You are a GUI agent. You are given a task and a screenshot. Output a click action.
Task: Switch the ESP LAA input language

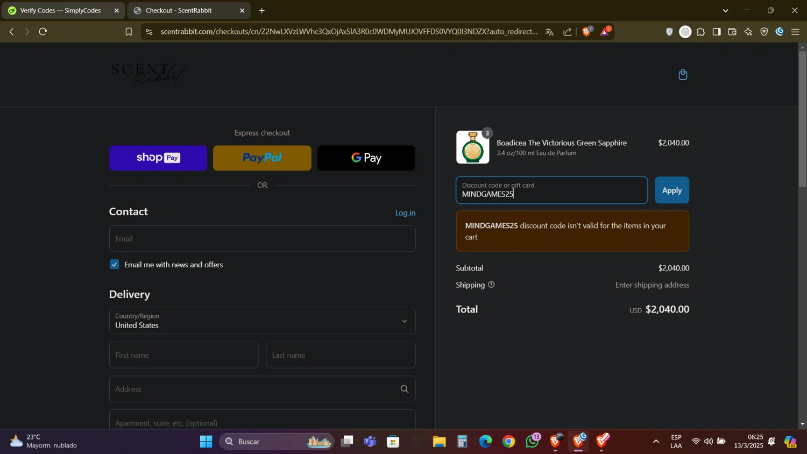(x=676, y=442)
